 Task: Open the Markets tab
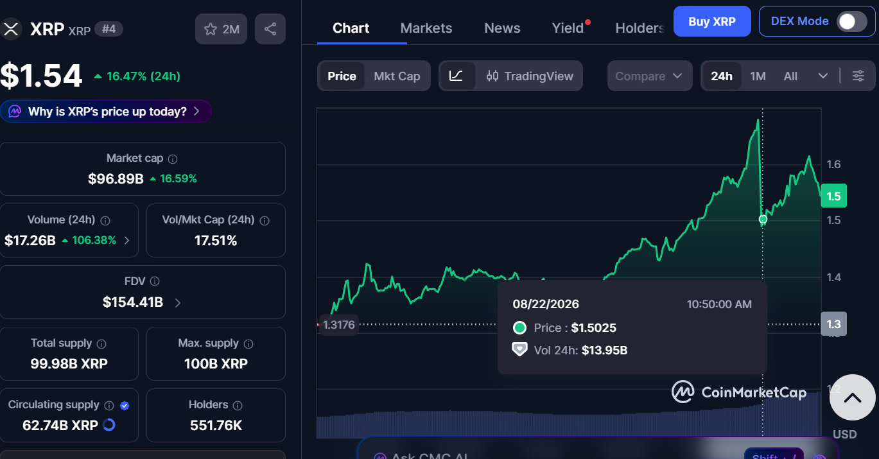(426, 28)
